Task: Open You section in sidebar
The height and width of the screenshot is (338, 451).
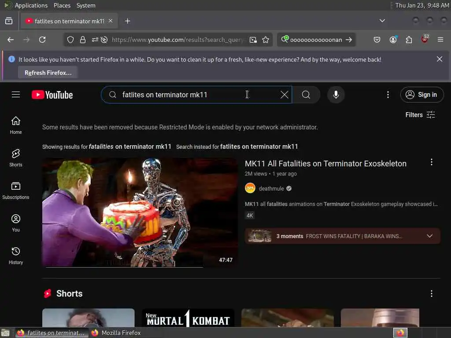Action: coord(16,223)
